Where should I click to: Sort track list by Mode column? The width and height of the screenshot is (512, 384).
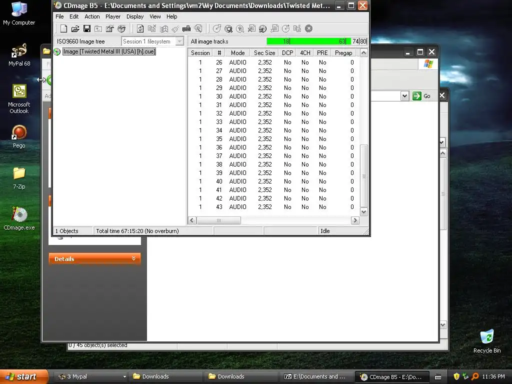click(237, 53)
